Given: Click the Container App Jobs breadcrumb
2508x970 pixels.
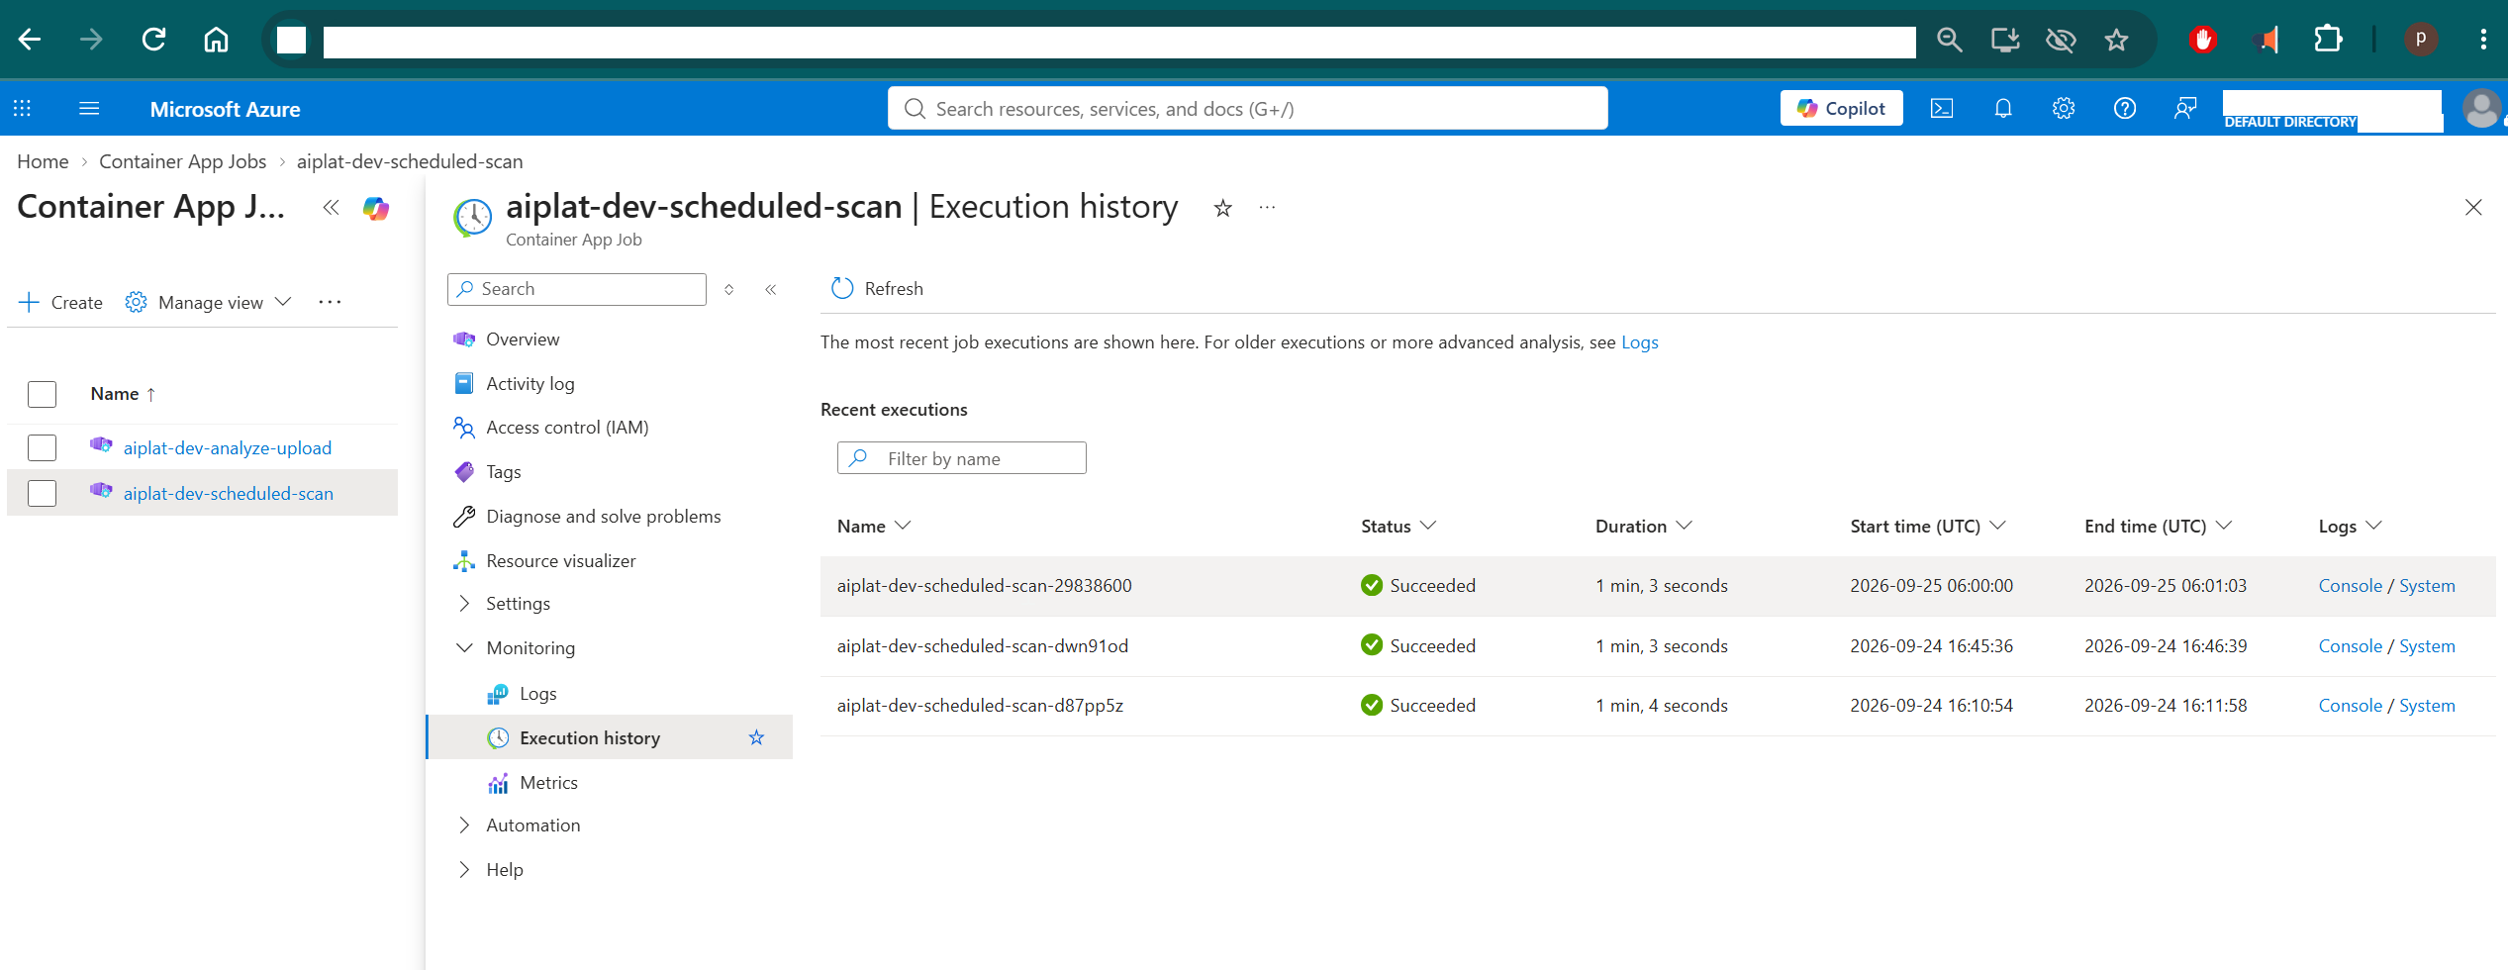Looking at the screenshot, I should coord(182,161).
